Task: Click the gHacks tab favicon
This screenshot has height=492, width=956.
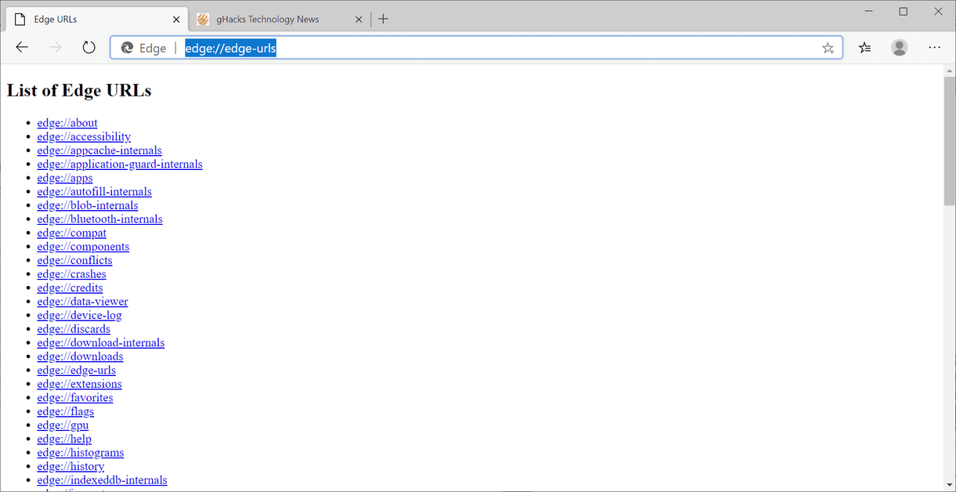Action: (203, 19)
